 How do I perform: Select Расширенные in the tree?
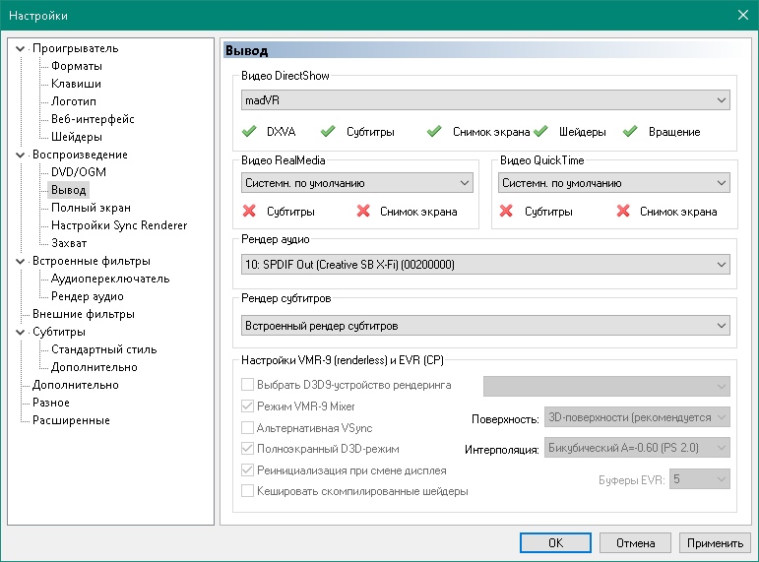(71, 420)
